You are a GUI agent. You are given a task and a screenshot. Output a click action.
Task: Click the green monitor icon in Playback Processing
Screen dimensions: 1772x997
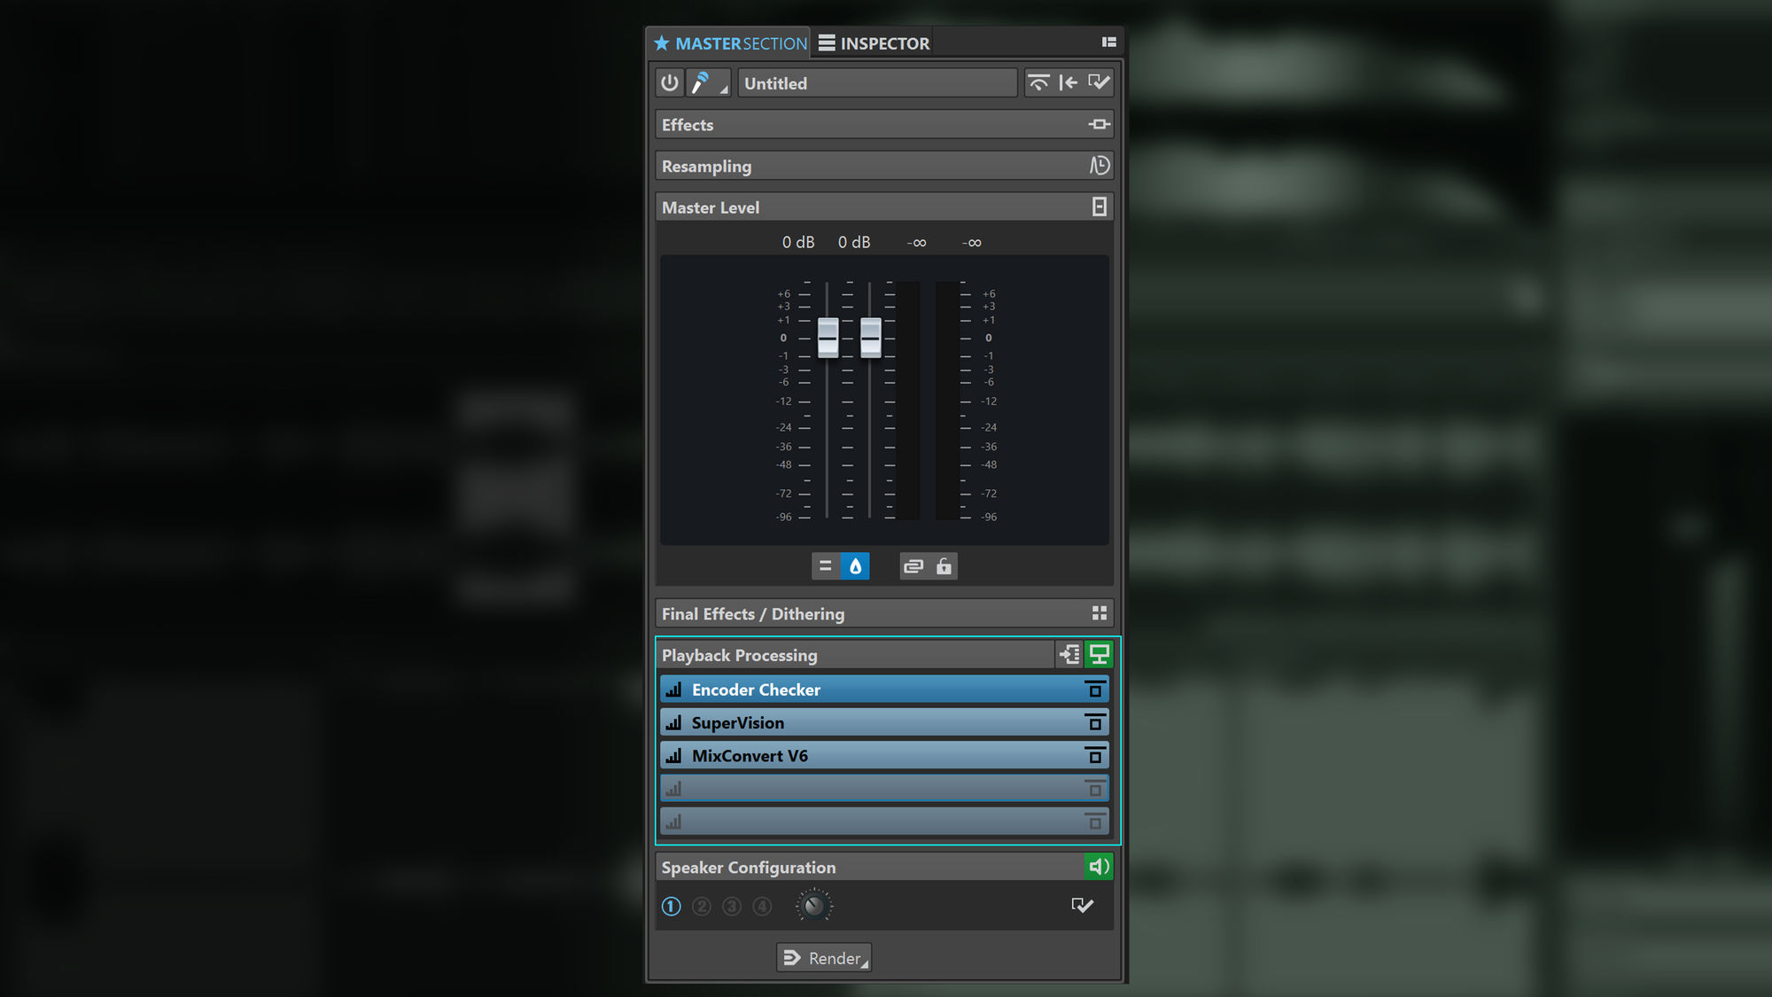(x=1099, y=655)
